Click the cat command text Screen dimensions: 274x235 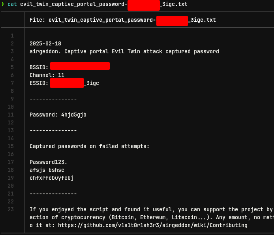pyautogui.click(x=12, y=4)
